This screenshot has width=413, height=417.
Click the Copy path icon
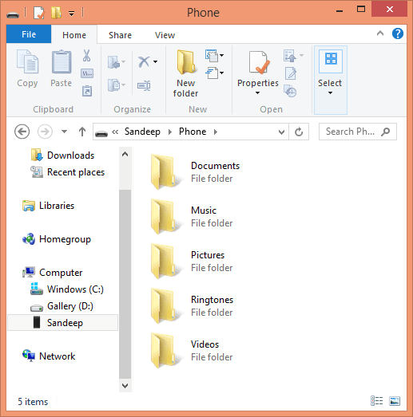coord(87,73)
